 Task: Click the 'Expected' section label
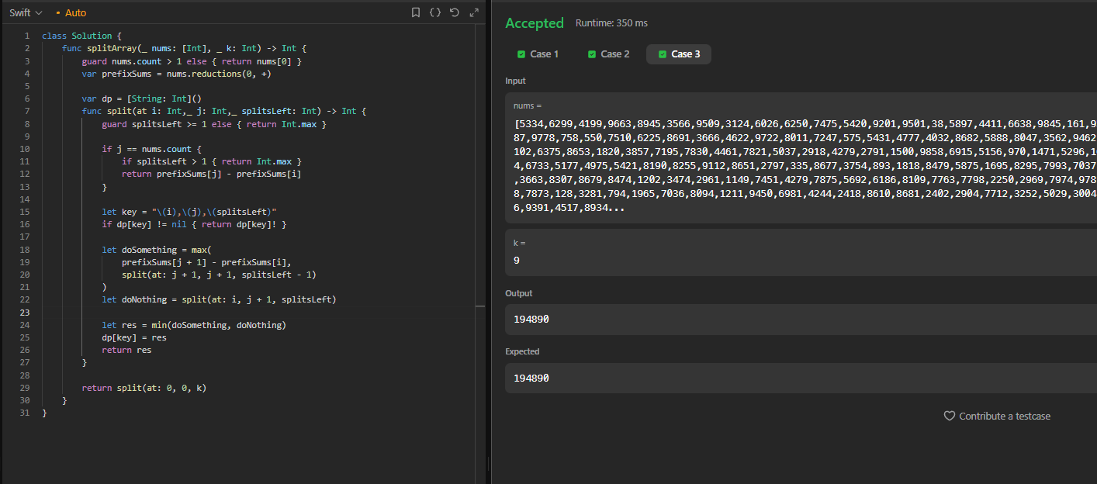coord(522,351)
